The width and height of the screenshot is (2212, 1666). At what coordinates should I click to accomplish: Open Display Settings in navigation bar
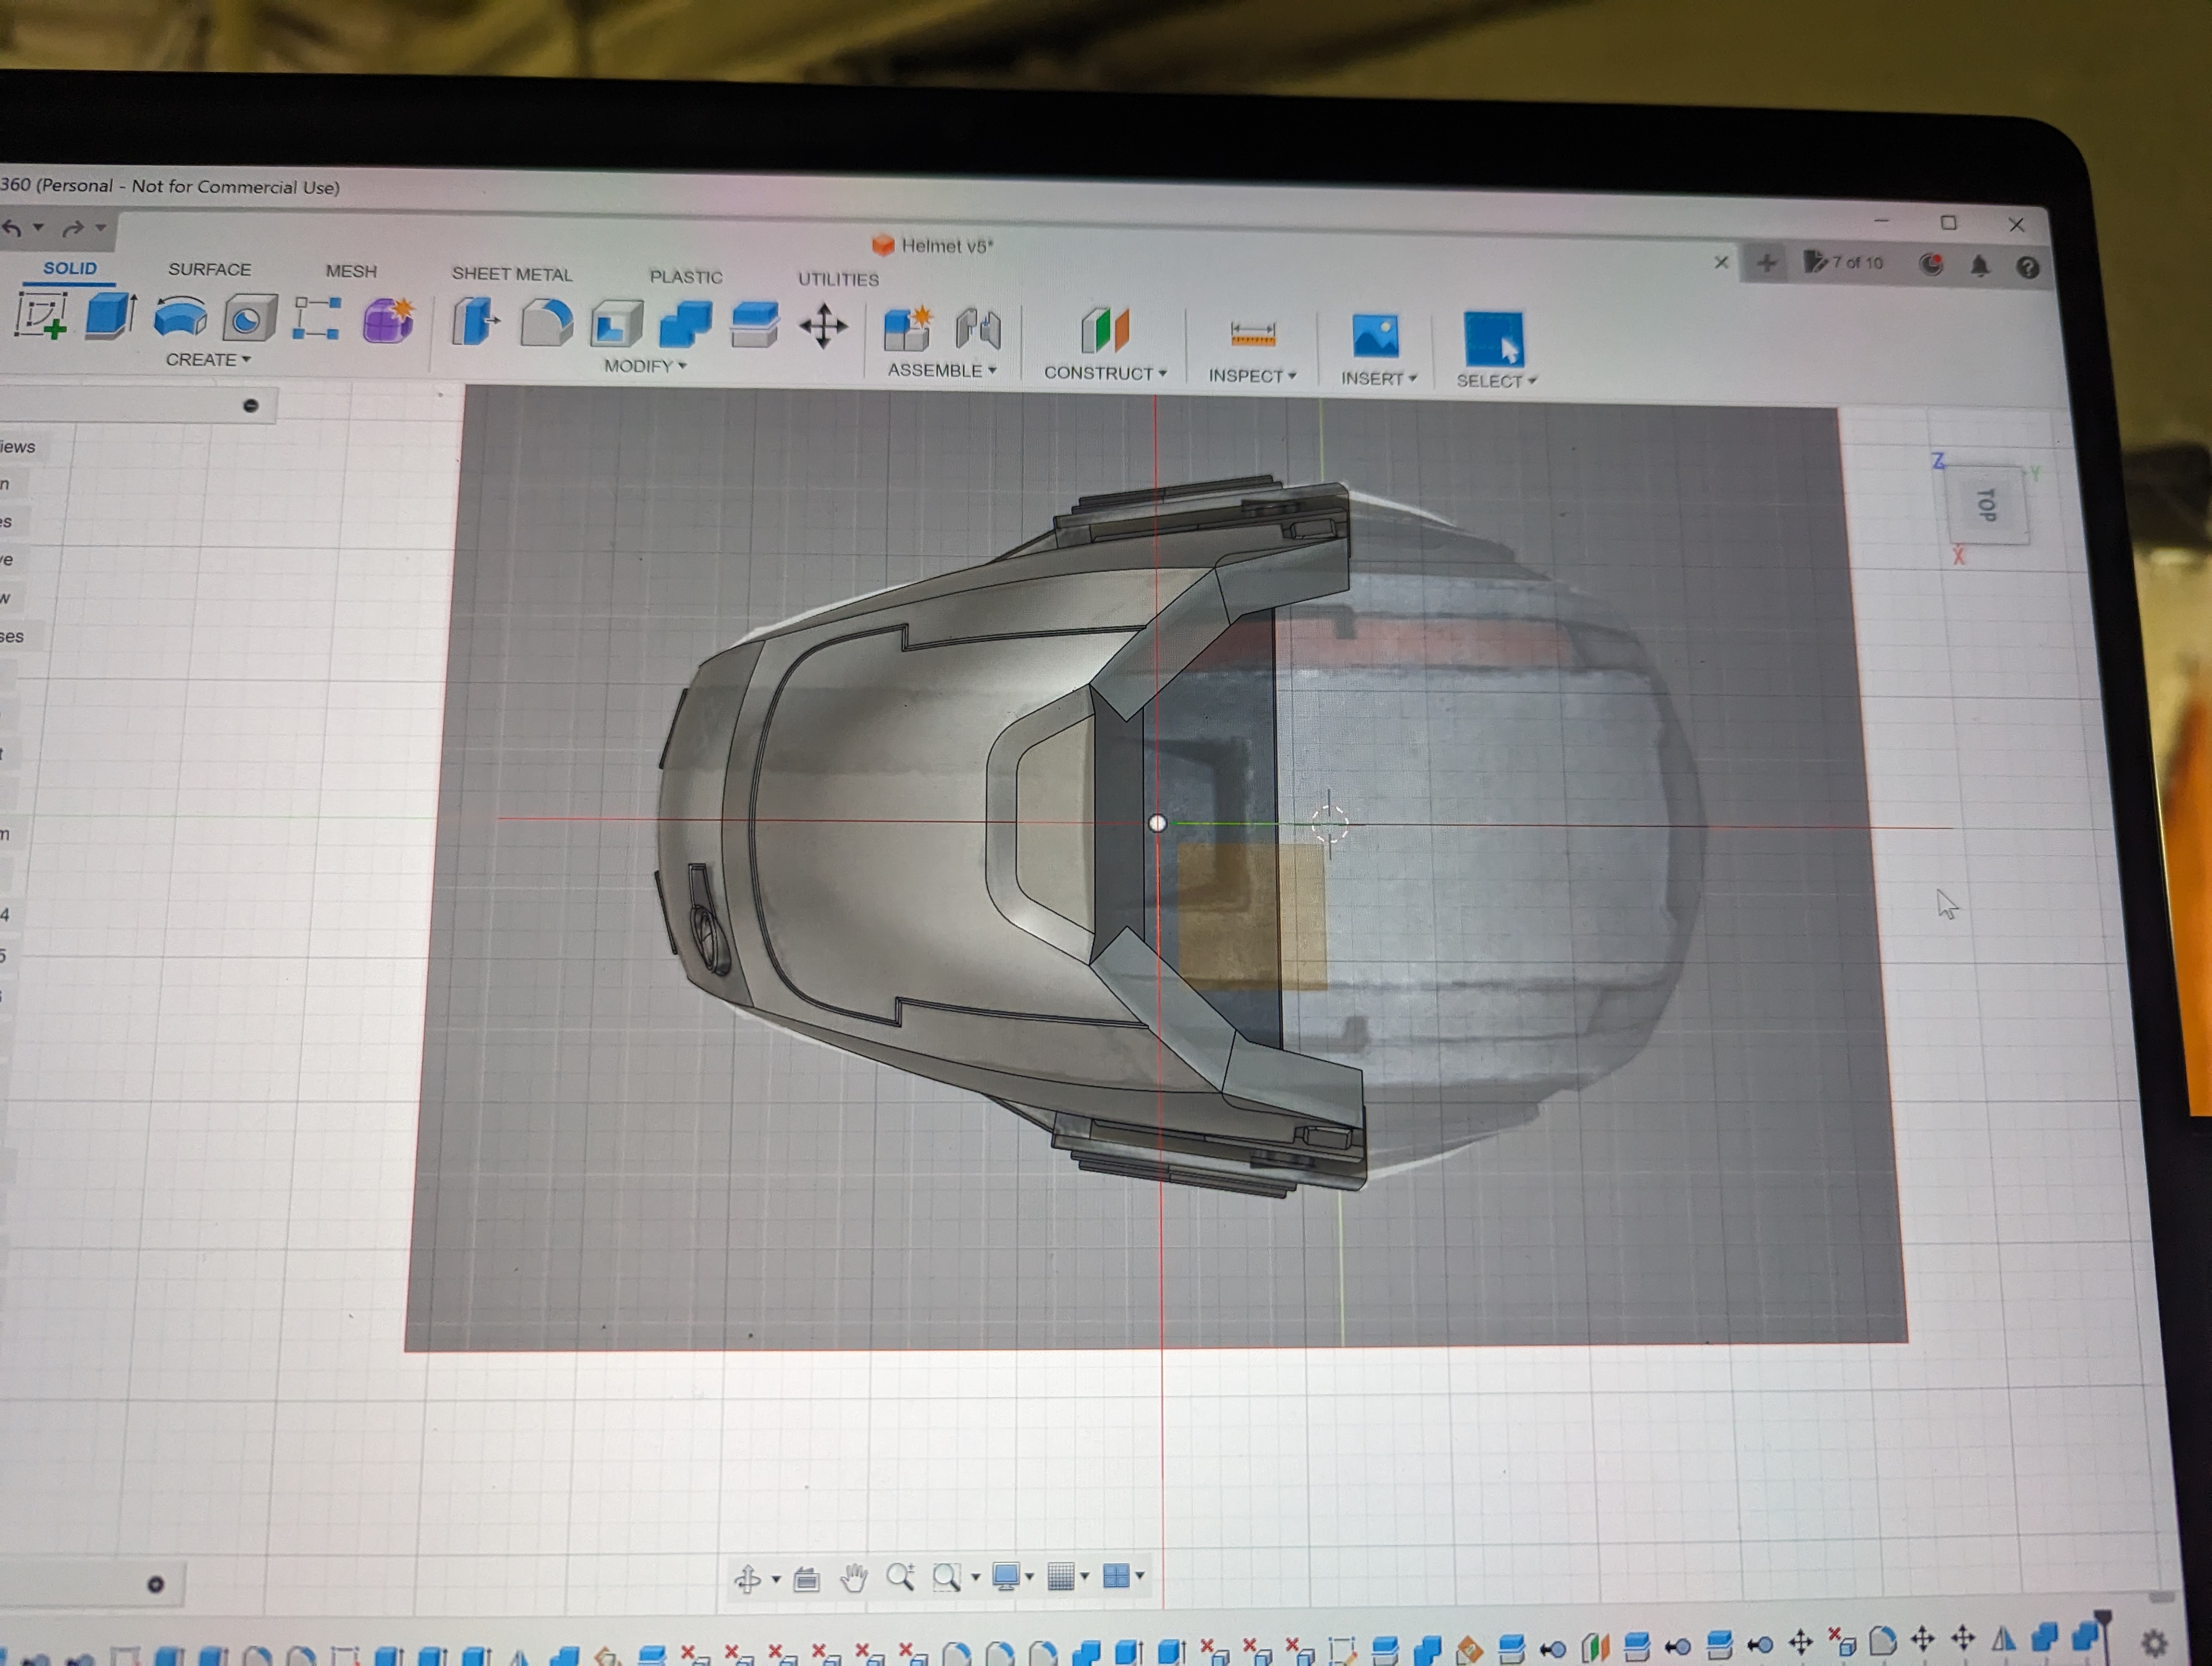(x=1005, y=1577)
